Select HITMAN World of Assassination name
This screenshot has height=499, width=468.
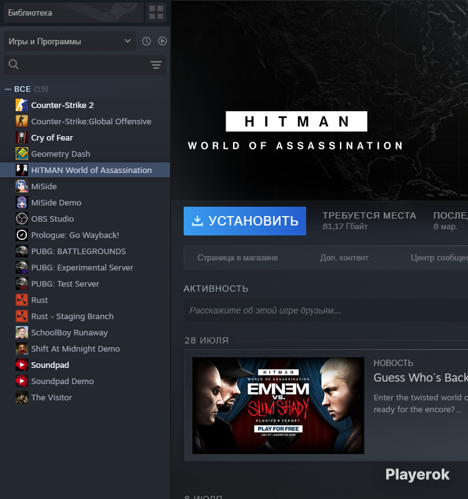click(x=91, y=170)
